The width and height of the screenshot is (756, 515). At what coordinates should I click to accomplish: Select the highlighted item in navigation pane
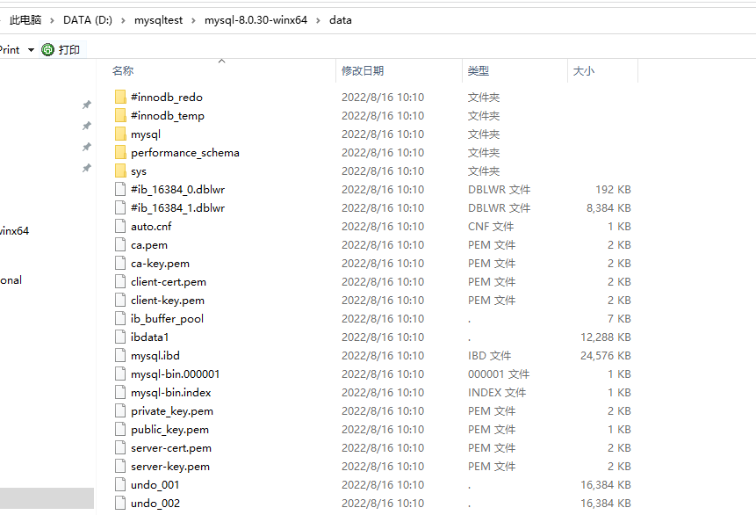point(47,498)
